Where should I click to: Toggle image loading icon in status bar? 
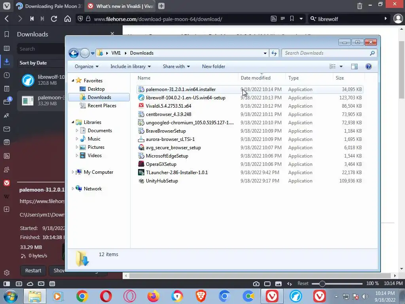coord(278,283)
